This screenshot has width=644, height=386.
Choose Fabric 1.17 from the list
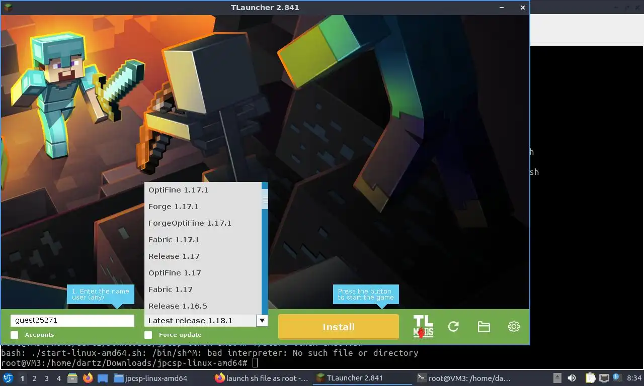[203, 289]
